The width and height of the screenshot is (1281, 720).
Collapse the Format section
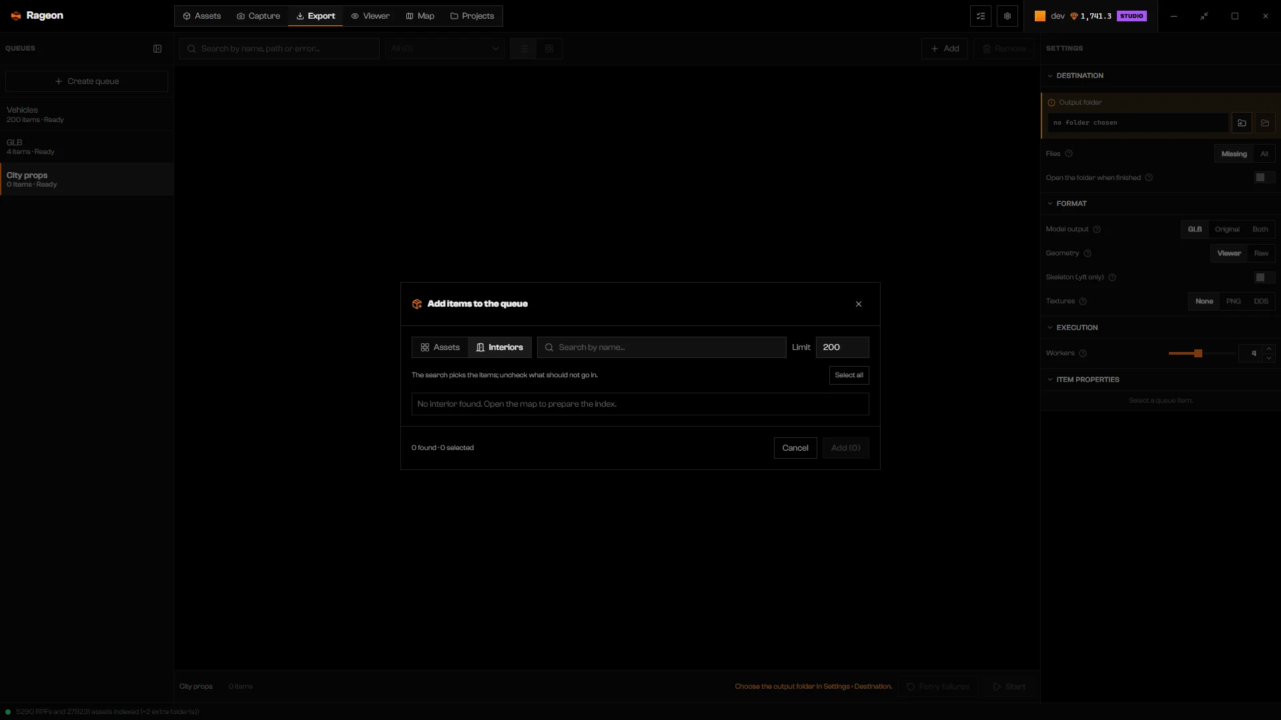pyautogui.click(x=1050, y=204)
